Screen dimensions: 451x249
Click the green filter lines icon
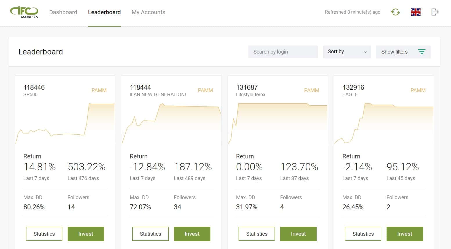422,52
